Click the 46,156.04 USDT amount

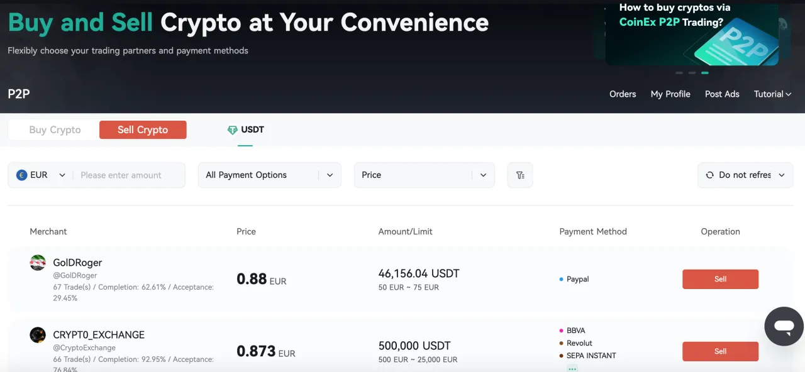click(x=419, y=274)
